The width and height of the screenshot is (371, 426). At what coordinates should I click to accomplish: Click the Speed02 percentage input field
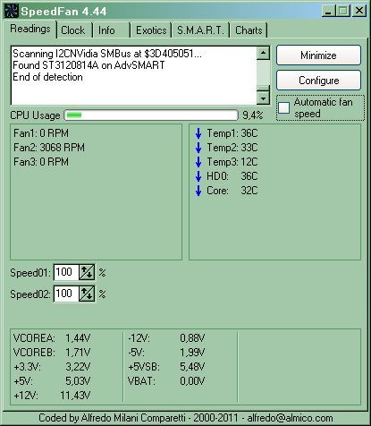tap(66, 294)
